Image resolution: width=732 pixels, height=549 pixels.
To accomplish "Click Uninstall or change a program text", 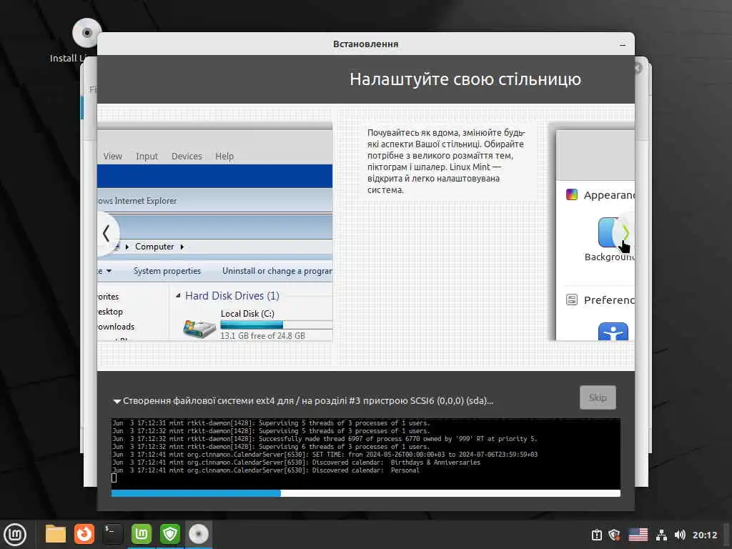I will [277, 271].
